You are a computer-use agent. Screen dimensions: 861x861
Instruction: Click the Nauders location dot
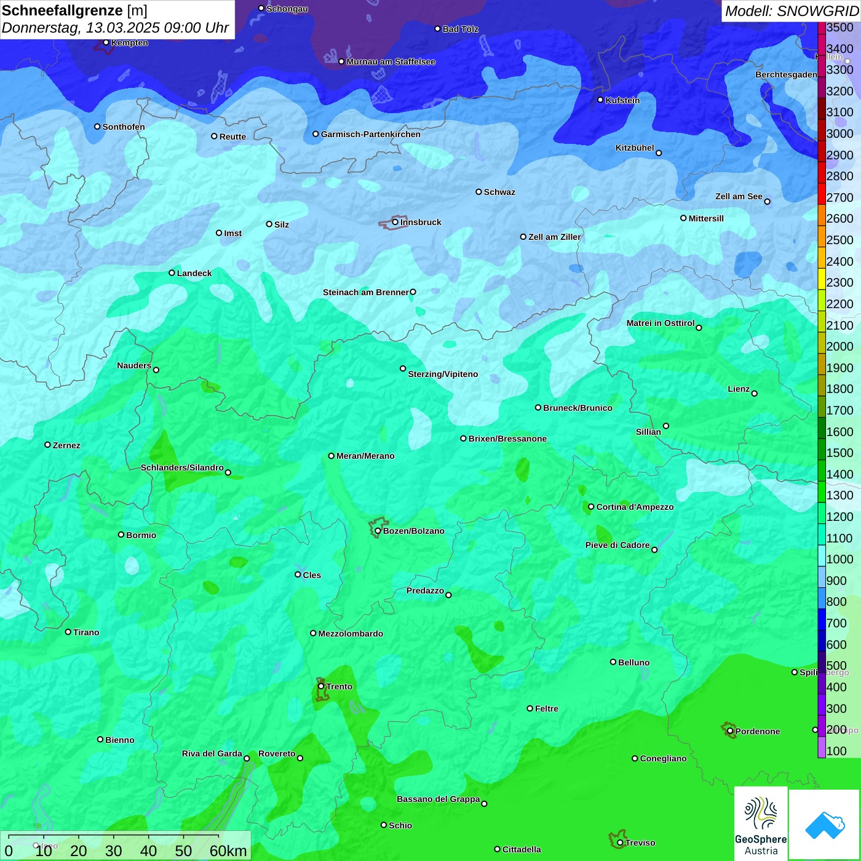(x=156, y=370)
